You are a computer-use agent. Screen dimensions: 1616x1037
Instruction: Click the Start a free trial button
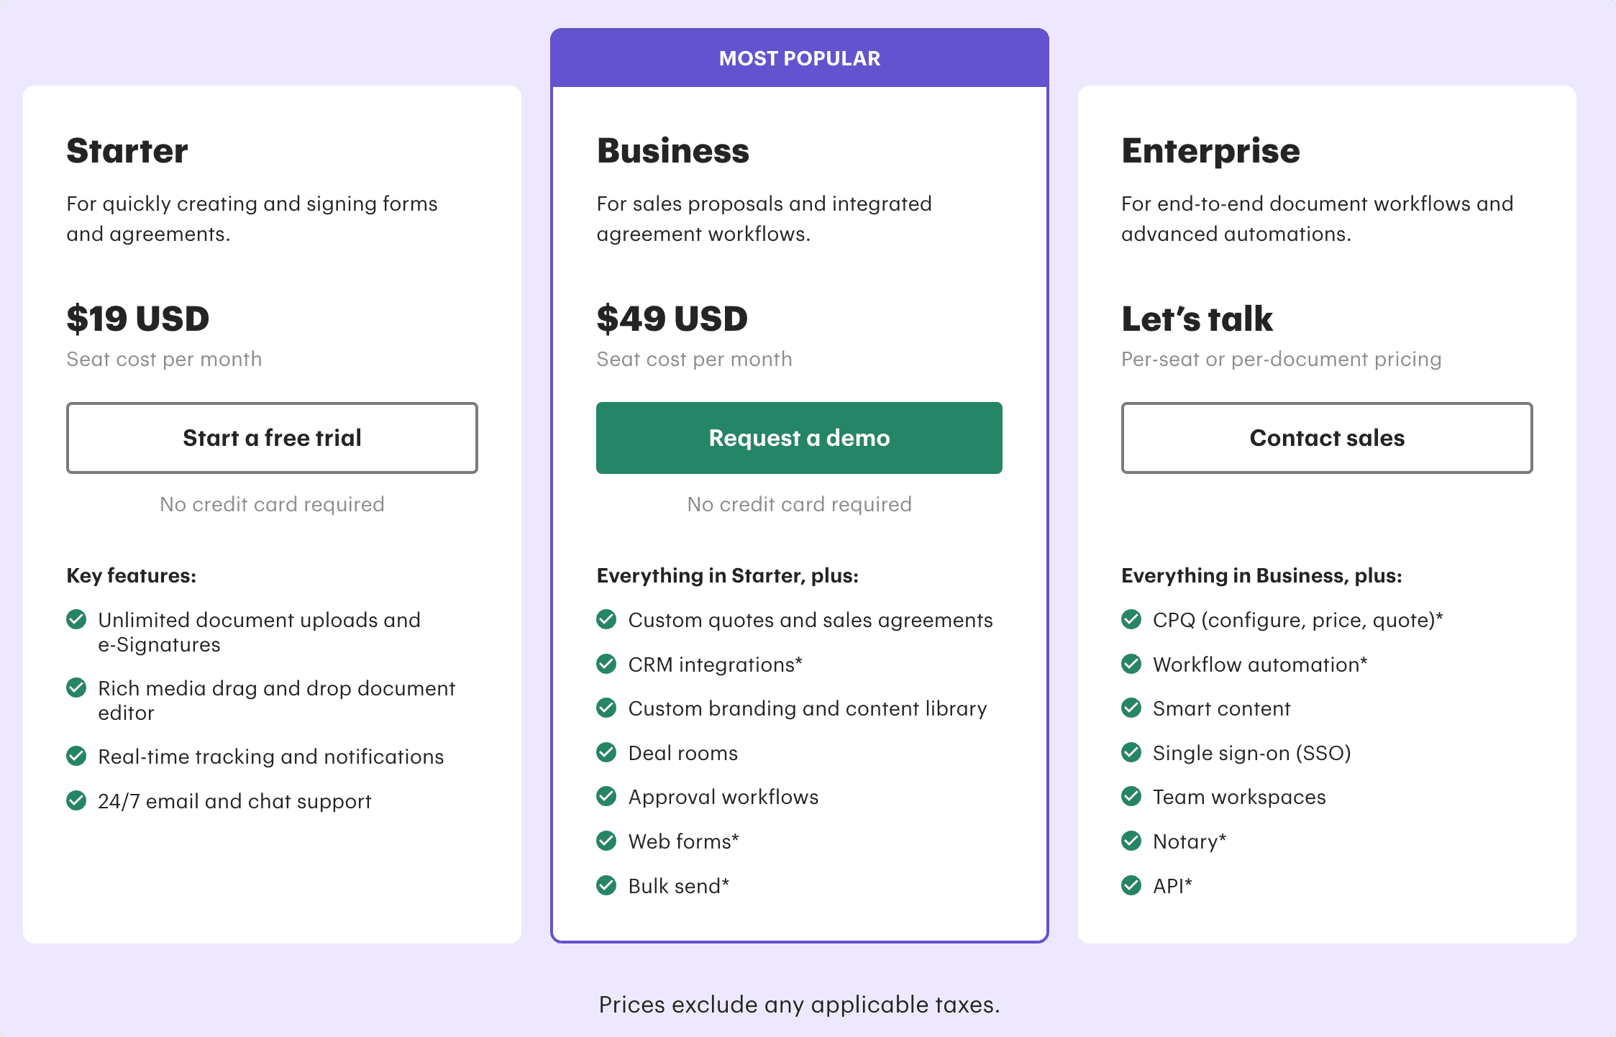272,438
